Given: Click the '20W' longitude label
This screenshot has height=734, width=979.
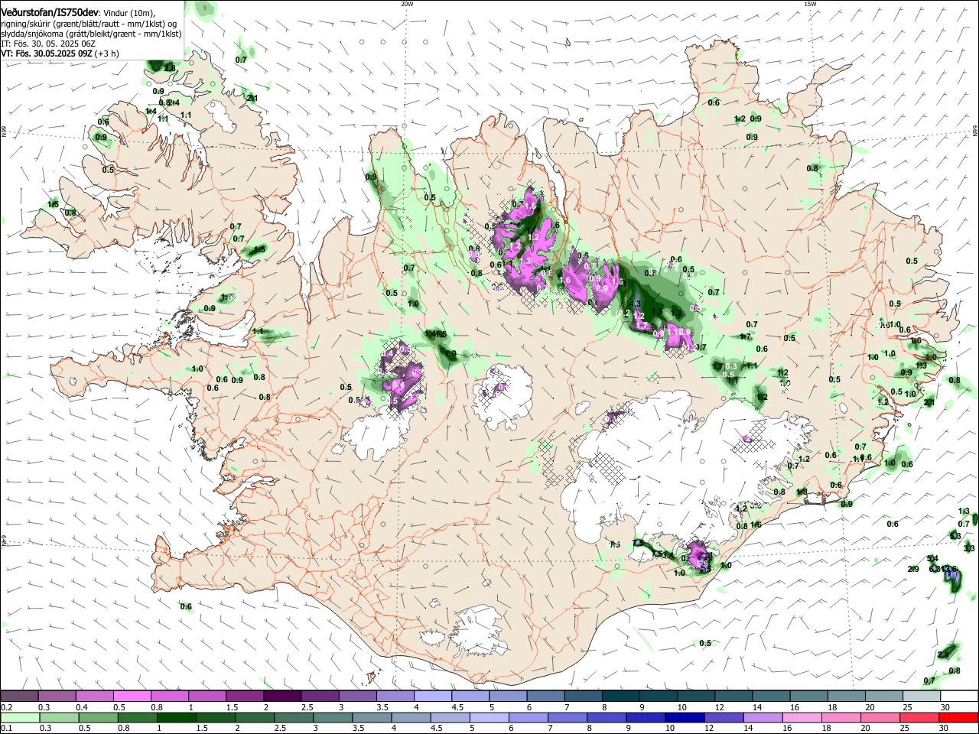Looking at the screenshot, I should (x=407, y=4).
